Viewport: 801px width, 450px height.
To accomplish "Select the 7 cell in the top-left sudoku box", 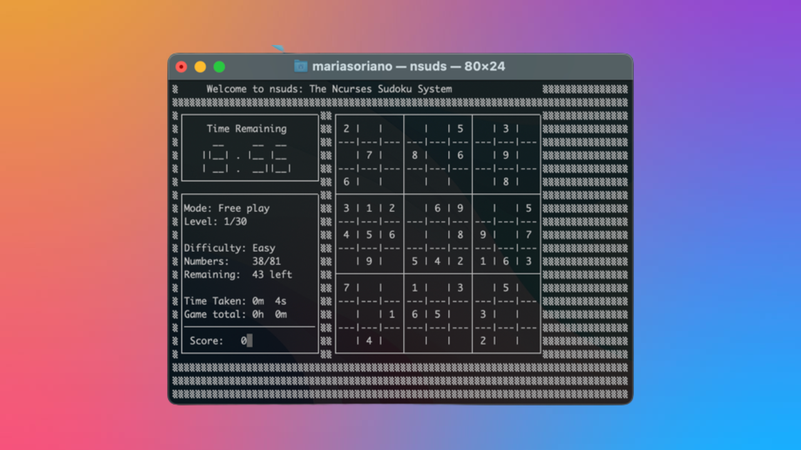I will point(369,155).
